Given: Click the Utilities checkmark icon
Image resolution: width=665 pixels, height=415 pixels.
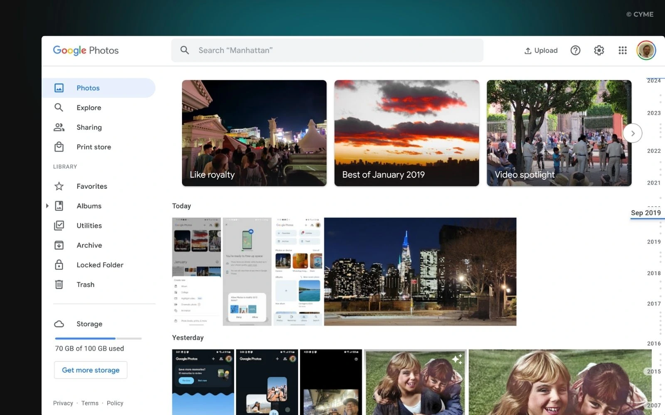Looking at the screenshot, I should (59, 226).
